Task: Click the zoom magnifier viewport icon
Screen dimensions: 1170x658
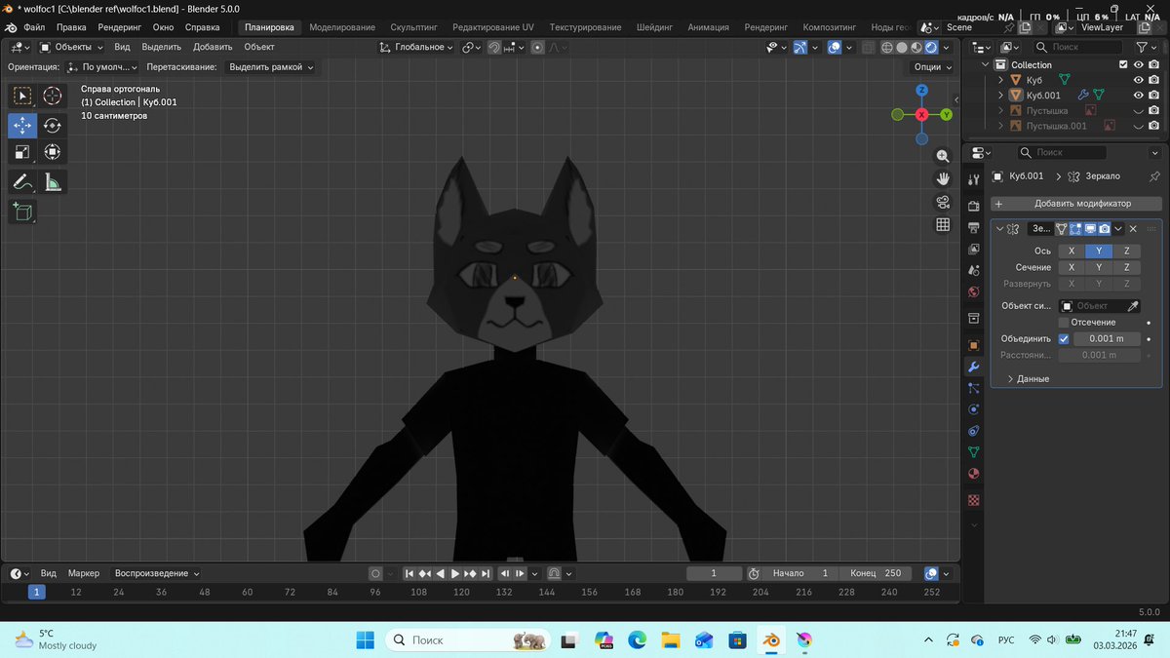Action: [x=943, y=156]
